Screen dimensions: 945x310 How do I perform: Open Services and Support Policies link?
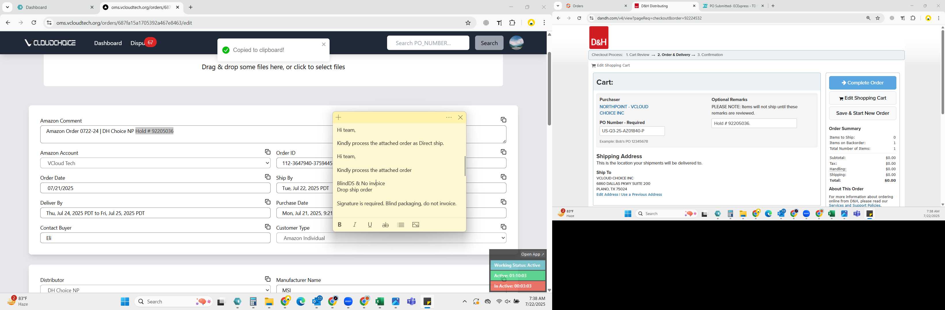tap(854, 205)
